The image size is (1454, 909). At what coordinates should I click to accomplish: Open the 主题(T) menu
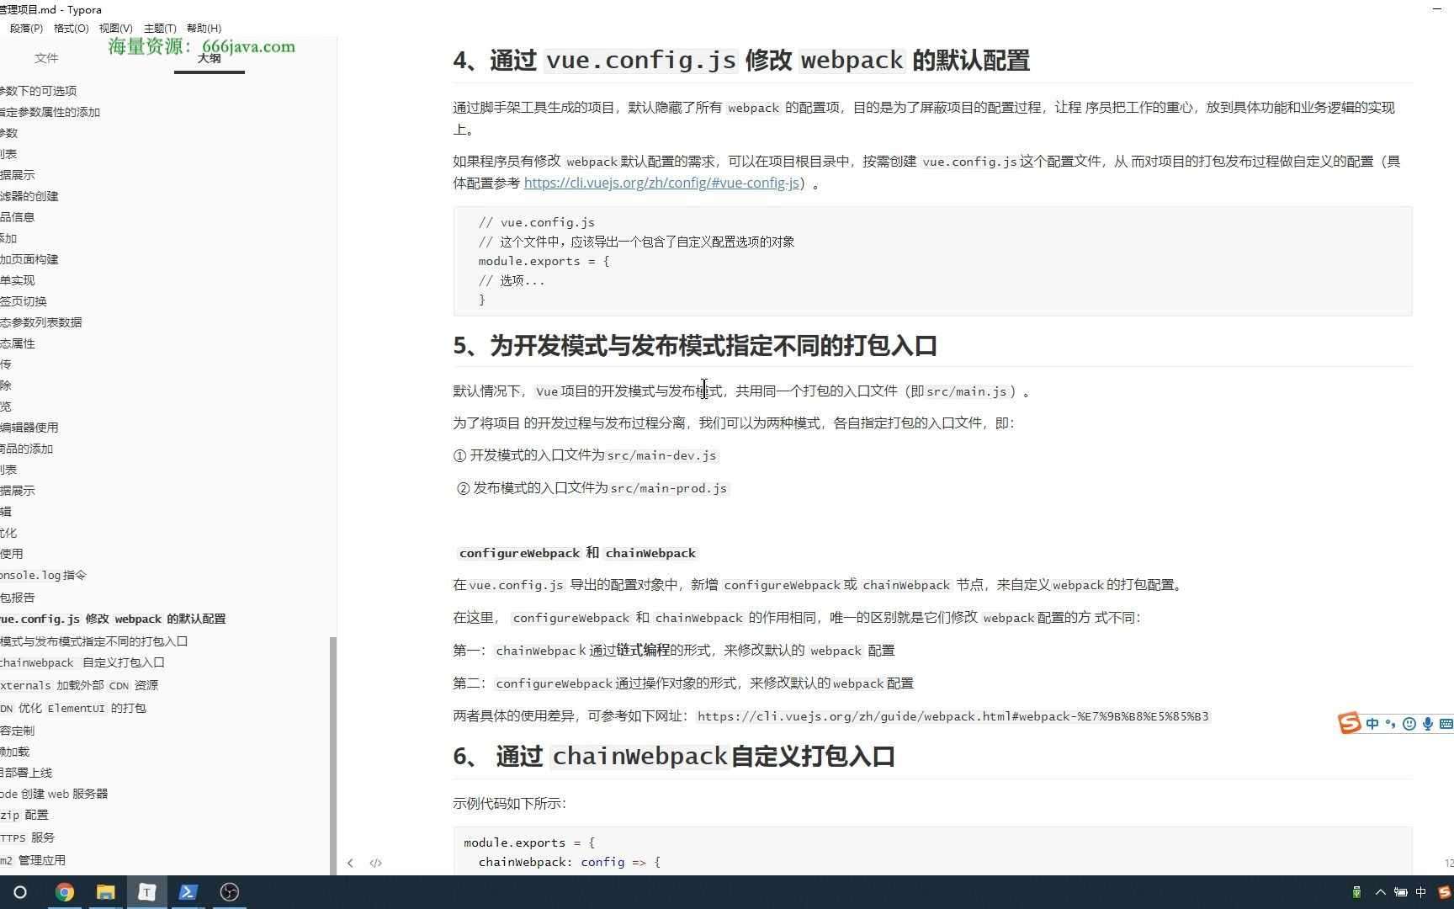(160, 29)
